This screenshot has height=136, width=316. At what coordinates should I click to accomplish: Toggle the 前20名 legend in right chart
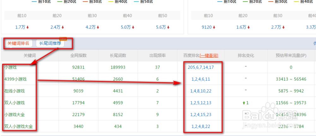point(252,2)
